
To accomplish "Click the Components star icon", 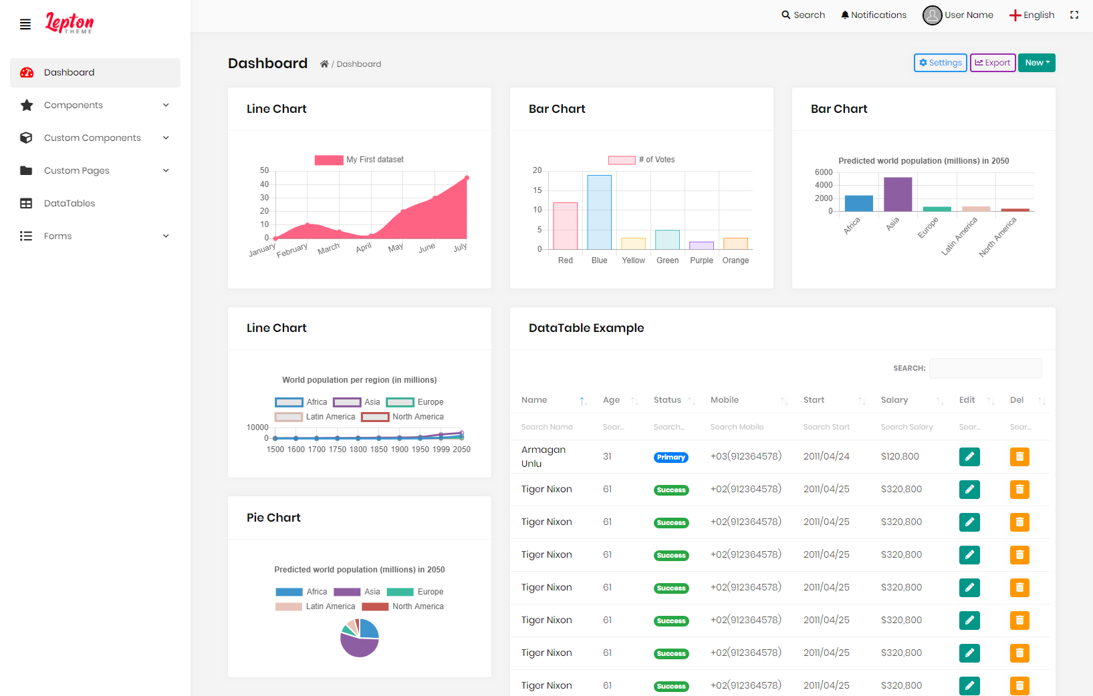I will click(27, 105).
